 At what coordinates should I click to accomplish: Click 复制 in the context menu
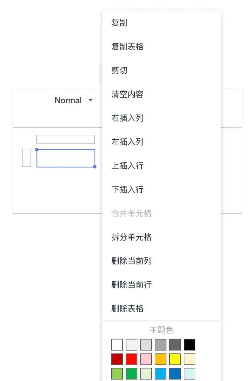coord(120,23)
